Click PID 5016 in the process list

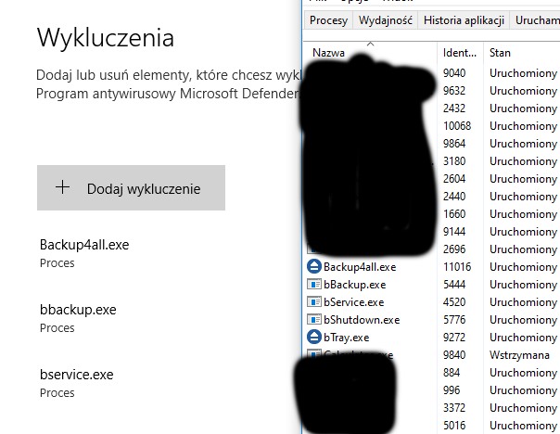(x=454, y=425)
